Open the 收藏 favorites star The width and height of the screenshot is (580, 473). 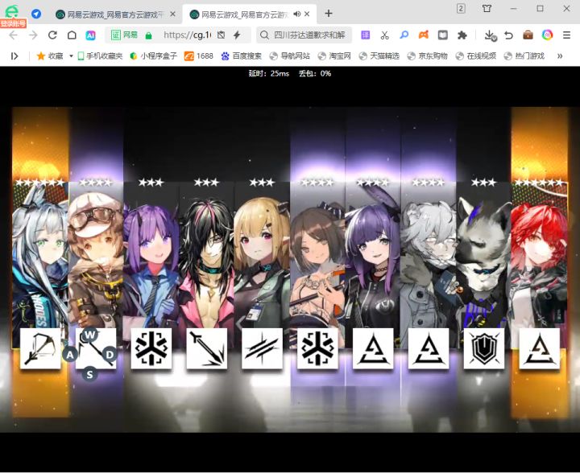click(50, 56)
